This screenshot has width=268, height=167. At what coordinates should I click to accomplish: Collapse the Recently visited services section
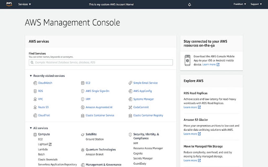[x=31, y=76]
